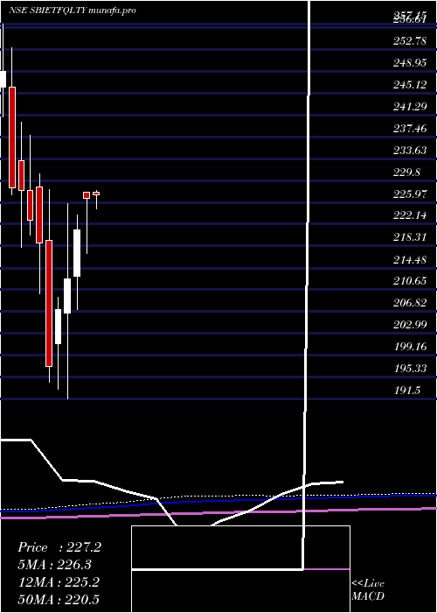Image resolution: width=437 pixels, height=613 pixels.
Task: Click the 225.97 price axis label
Action: [x=410, y=194]
